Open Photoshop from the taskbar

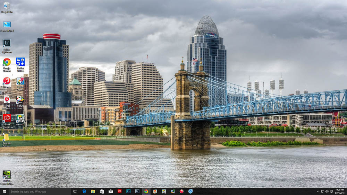click(128, 191)
